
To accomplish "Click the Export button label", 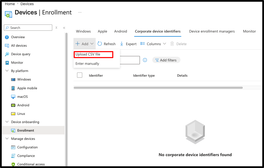I will pyautogui.click(x=131, y=44).
